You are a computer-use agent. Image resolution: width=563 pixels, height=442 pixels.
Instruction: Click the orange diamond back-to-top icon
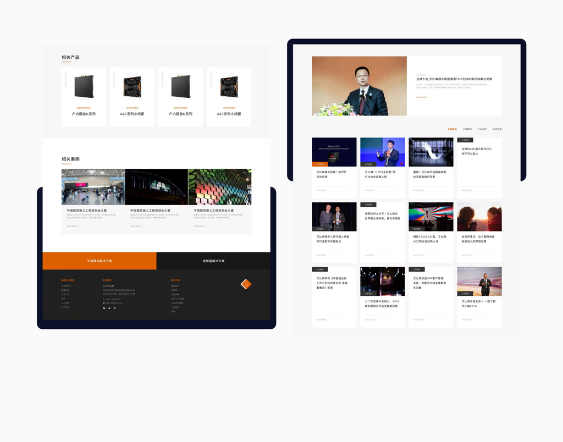pos(246,284)
